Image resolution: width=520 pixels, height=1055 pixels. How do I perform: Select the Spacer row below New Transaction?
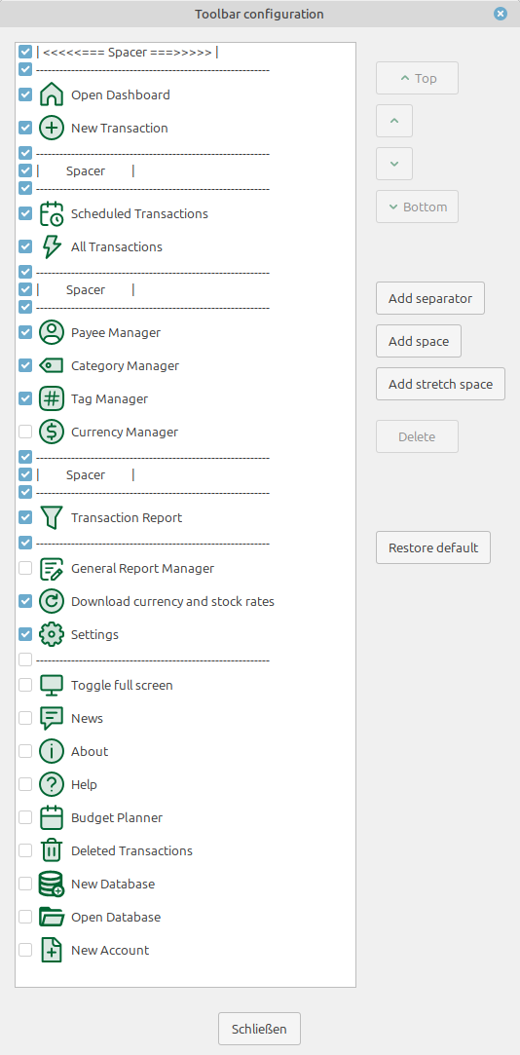tap(86, 170)
